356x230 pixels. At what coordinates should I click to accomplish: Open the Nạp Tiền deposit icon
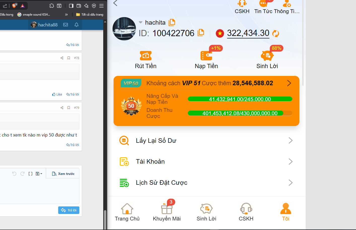click(x=206, y=56)
